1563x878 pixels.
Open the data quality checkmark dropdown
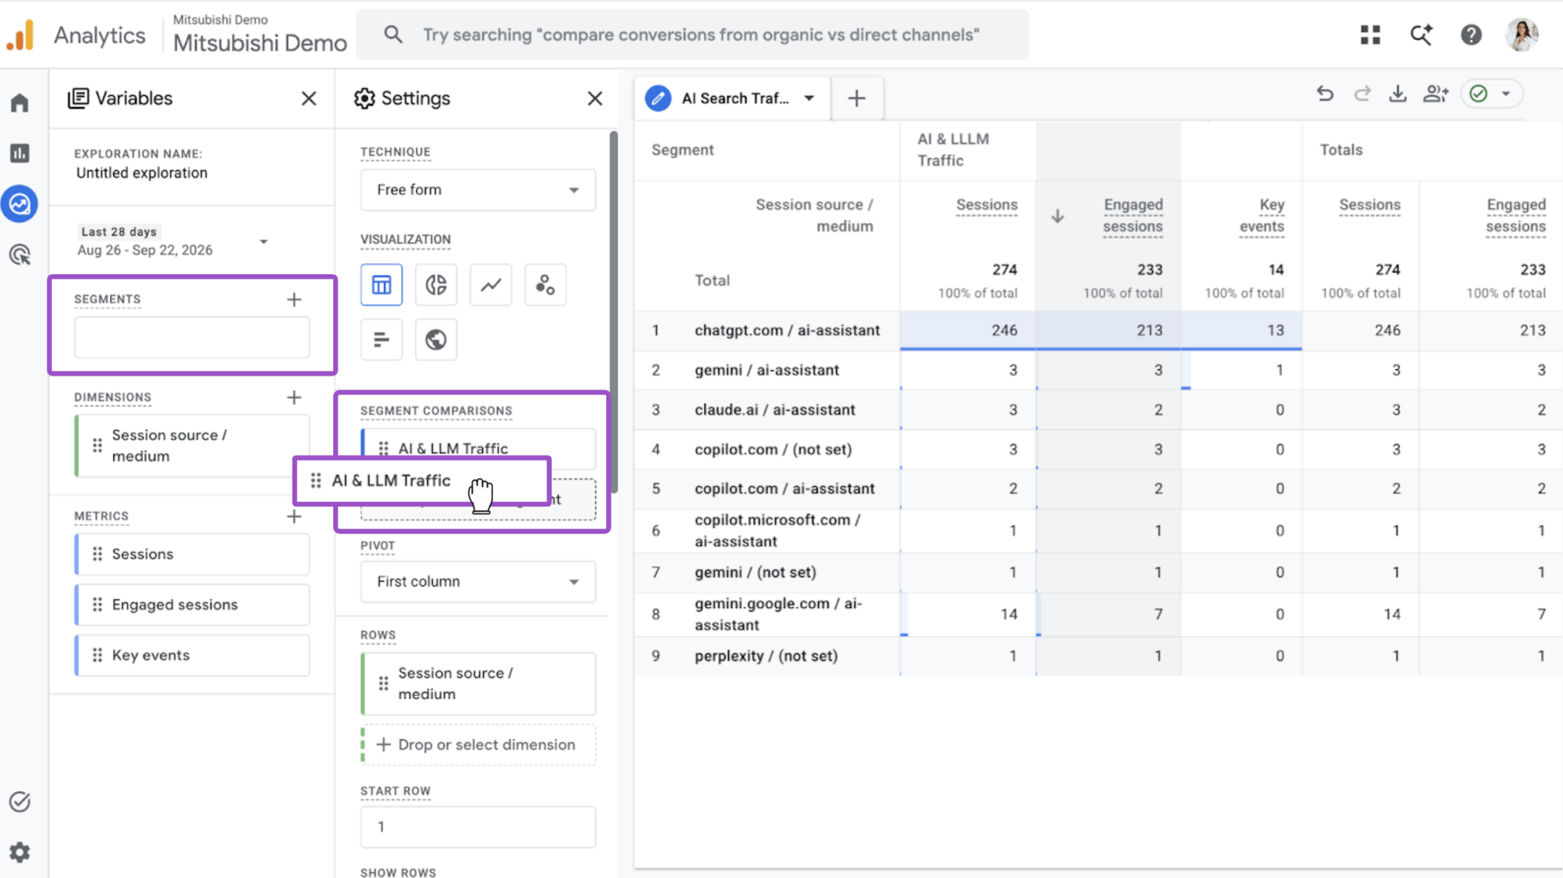(x=1492, y=94)
